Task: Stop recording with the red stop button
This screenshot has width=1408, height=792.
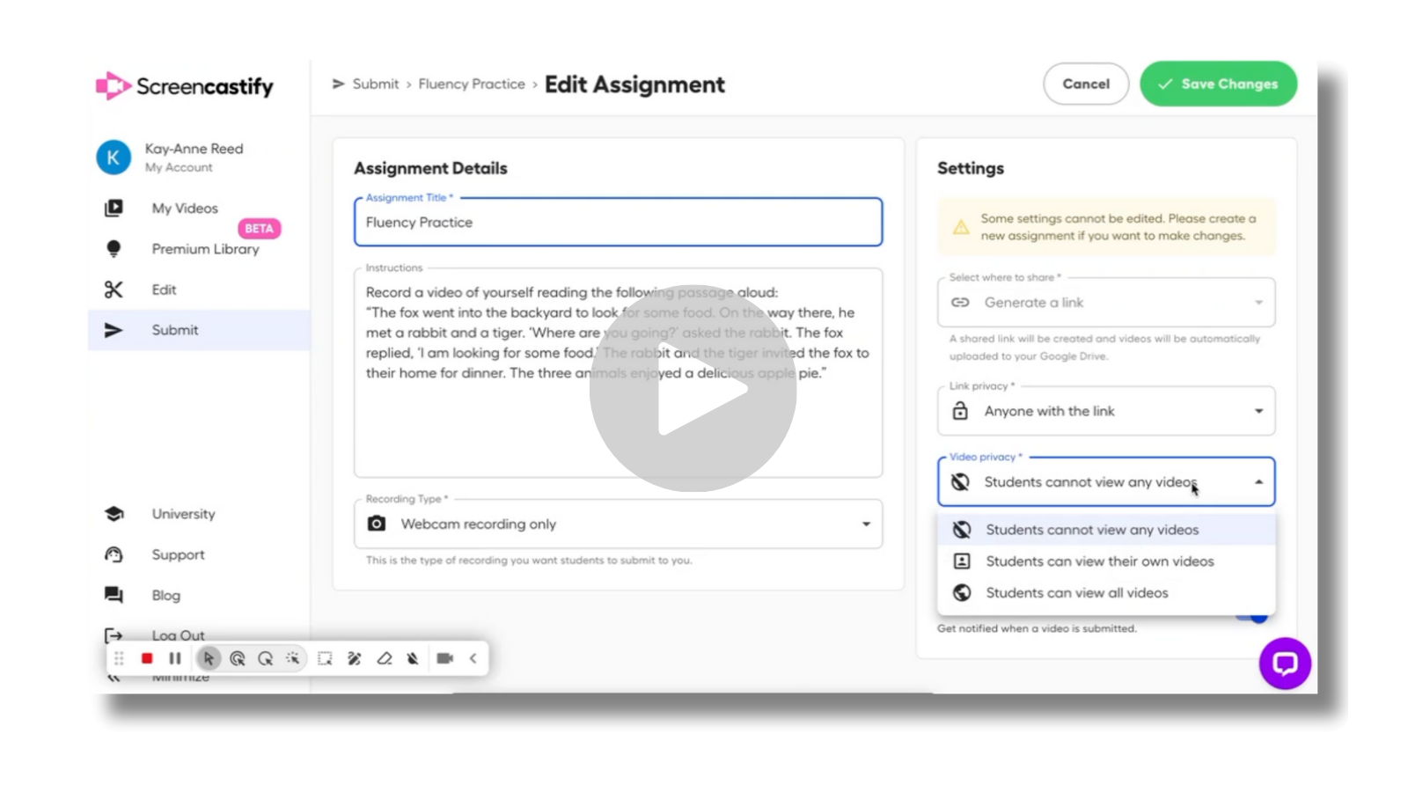Action: (x=147, y=658)
